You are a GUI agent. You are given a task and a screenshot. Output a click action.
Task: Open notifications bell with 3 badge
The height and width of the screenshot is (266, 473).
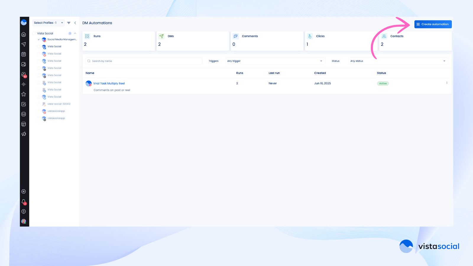(x=24, y=202)
